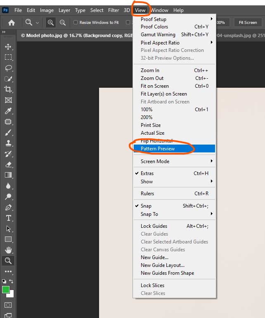Click the white background color swatch
Image resolution: width=265 pixels, height=318 pixels.
point(11,295)
